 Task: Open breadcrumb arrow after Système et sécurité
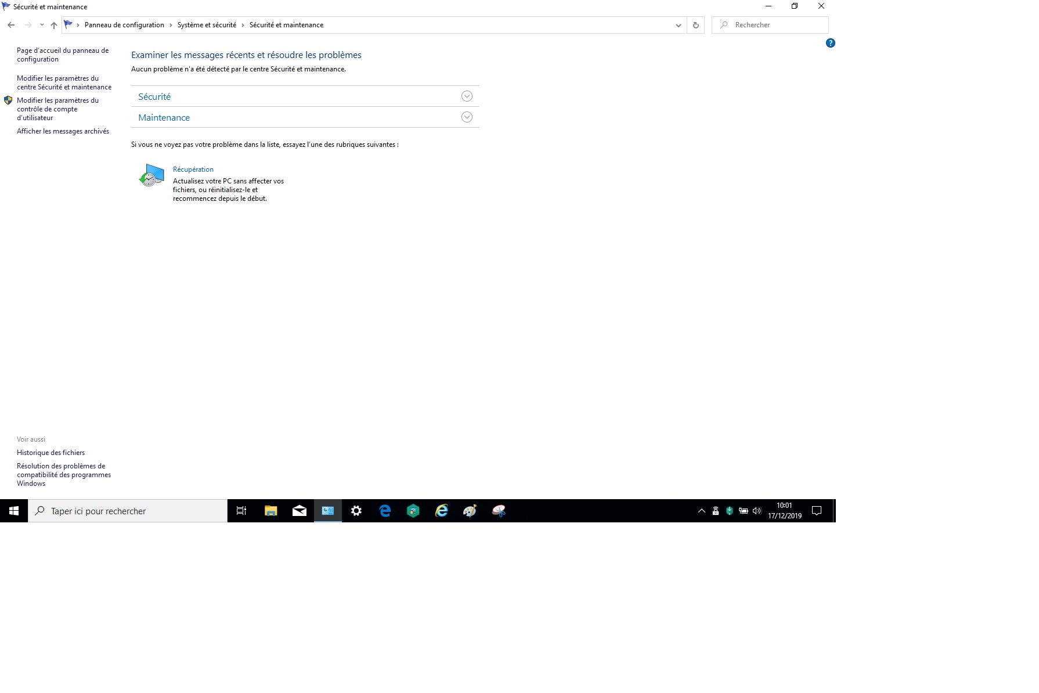(243, 25)
